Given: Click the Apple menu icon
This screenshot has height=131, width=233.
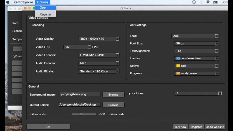Looking at the screenshot, I should pyautogui.click(x=8, y=2).
